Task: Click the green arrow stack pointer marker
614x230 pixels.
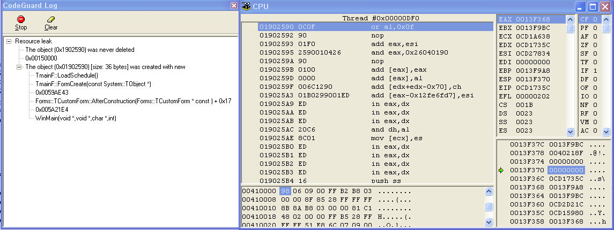Action: click(501, 170)
